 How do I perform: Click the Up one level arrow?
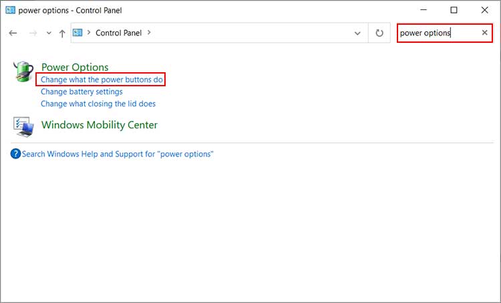click(x=62, y=33)
